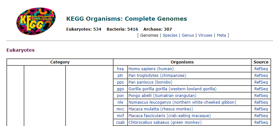
Task: Click the ggo code link
Action: click(120, 89)
